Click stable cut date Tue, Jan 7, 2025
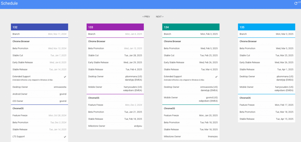The width and height of the screenshot is (301, 142). click(x=58, y=55)
